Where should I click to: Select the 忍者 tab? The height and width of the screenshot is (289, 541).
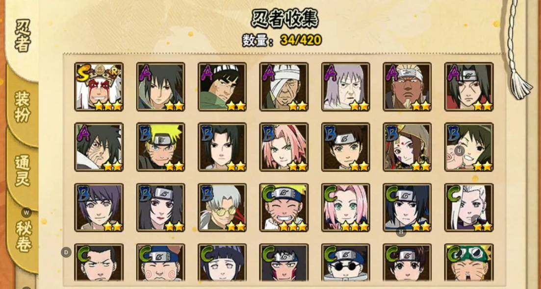23,35
